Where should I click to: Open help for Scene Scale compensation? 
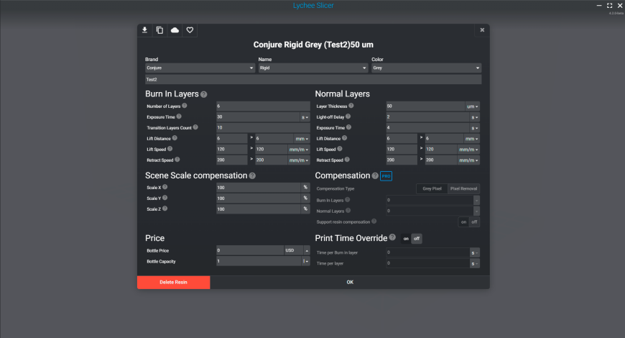click(252, 175)
